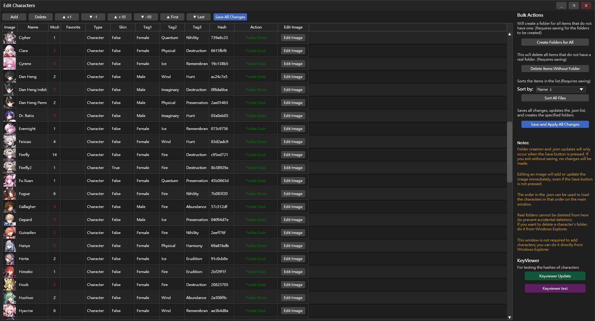
Task: Select Dan Heng's portrait image
Action: tap(10, 77)
